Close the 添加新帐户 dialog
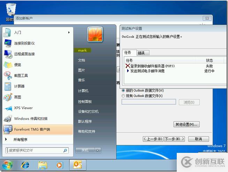The height and width of the screenshot is (172, 228). (207, 18)
